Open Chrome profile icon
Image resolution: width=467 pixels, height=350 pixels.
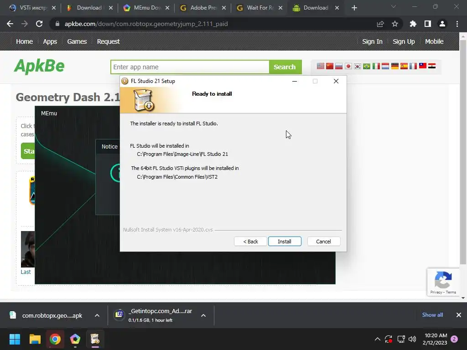pos(442,24)
